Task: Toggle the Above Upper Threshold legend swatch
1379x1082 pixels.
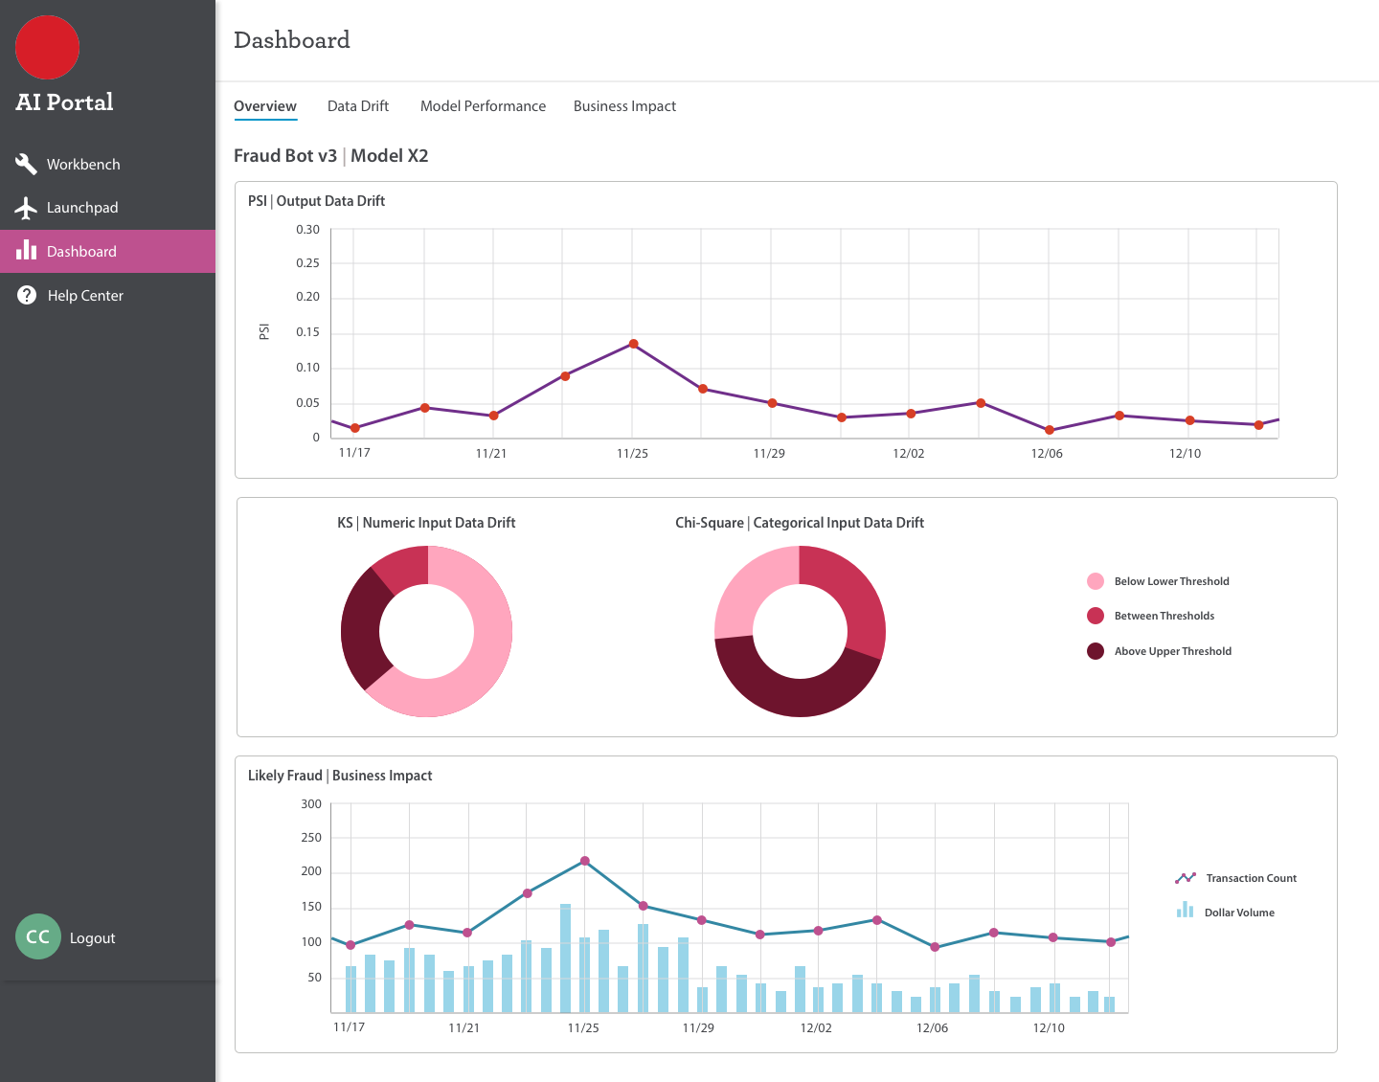Action: (1095, 651)
